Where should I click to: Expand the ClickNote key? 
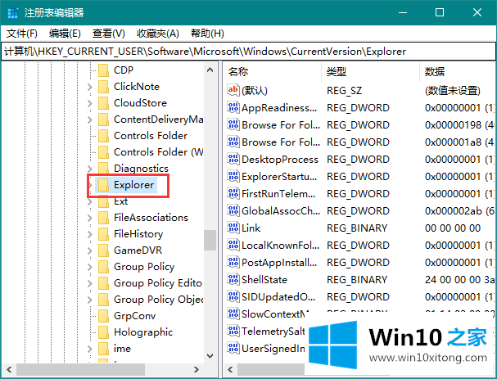[90, 87]
